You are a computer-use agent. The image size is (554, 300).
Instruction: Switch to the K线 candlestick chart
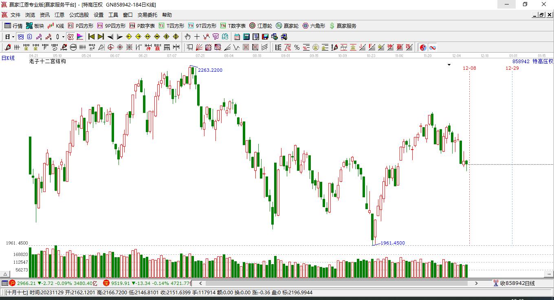click(x=56, y=26)
